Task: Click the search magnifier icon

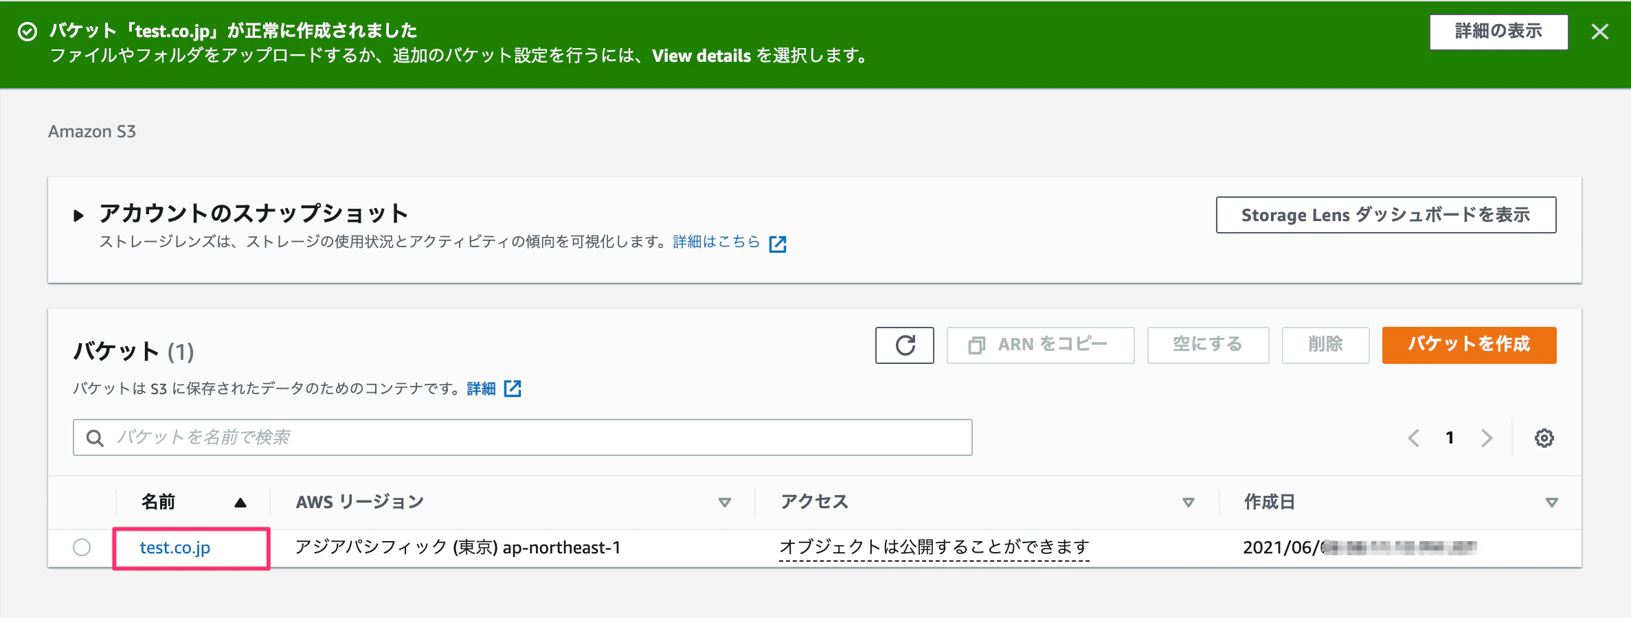Action: pyautogui.click(x=95, y=438)
